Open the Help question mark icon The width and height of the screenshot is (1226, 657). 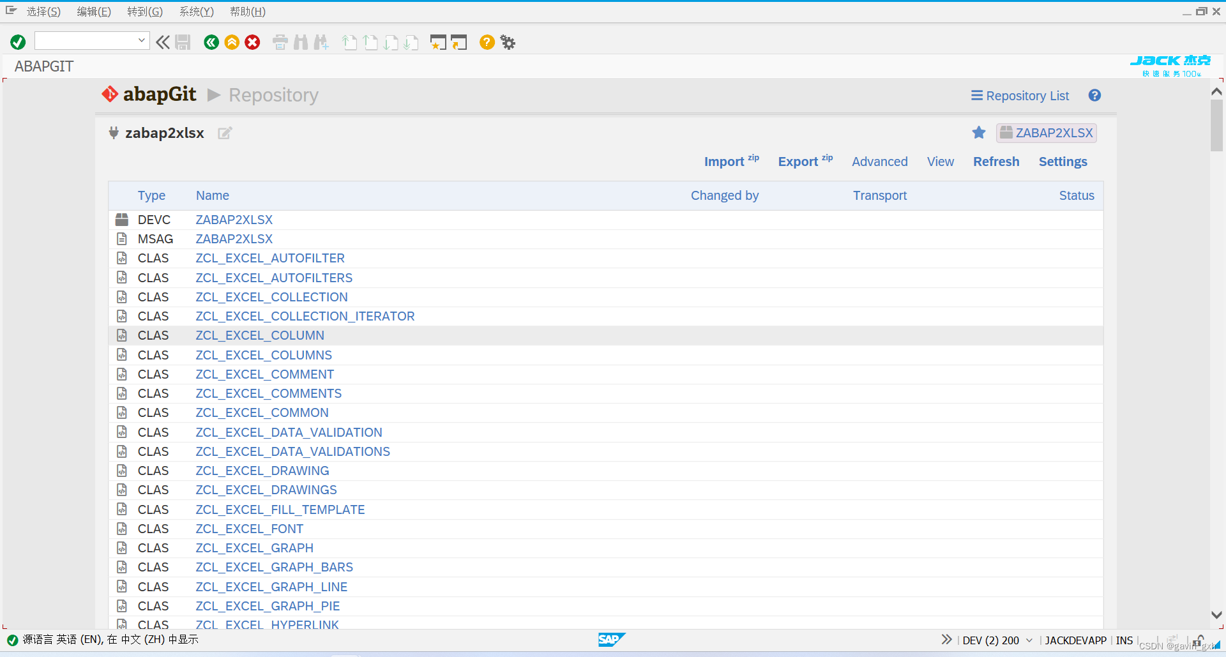point(487,42)
